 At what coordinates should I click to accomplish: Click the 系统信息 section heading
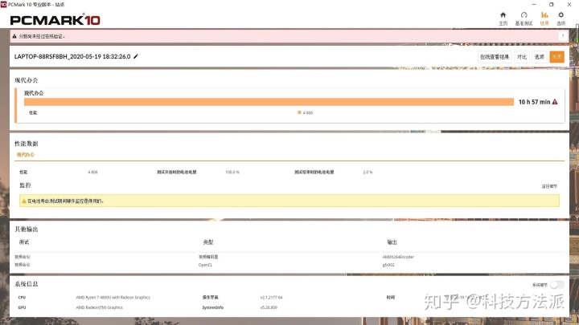[x=27, y=284]
